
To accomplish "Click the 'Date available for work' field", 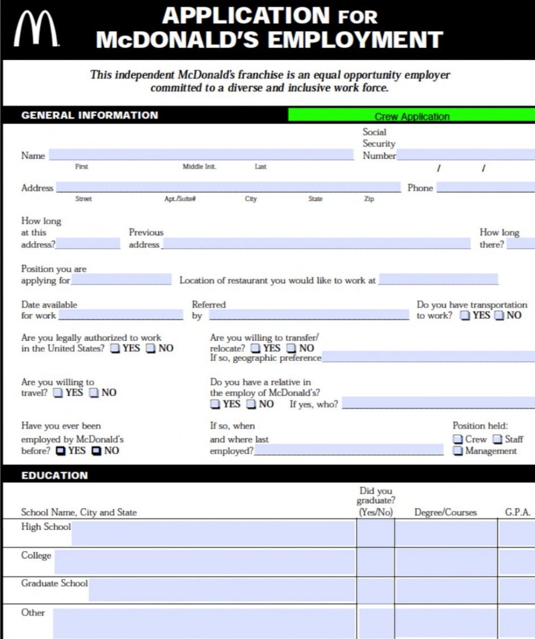I will (x=120, y=315).
